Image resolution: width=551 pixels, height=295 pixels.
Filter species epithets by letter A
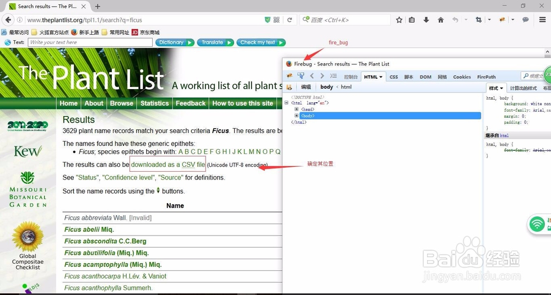[x=181, y=152]
